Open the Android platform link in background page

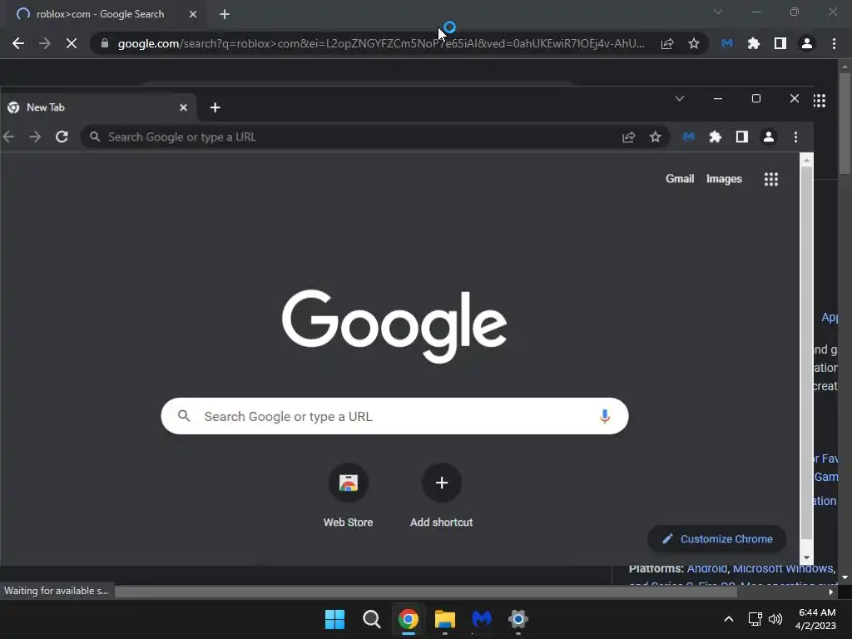pos(707,569)
